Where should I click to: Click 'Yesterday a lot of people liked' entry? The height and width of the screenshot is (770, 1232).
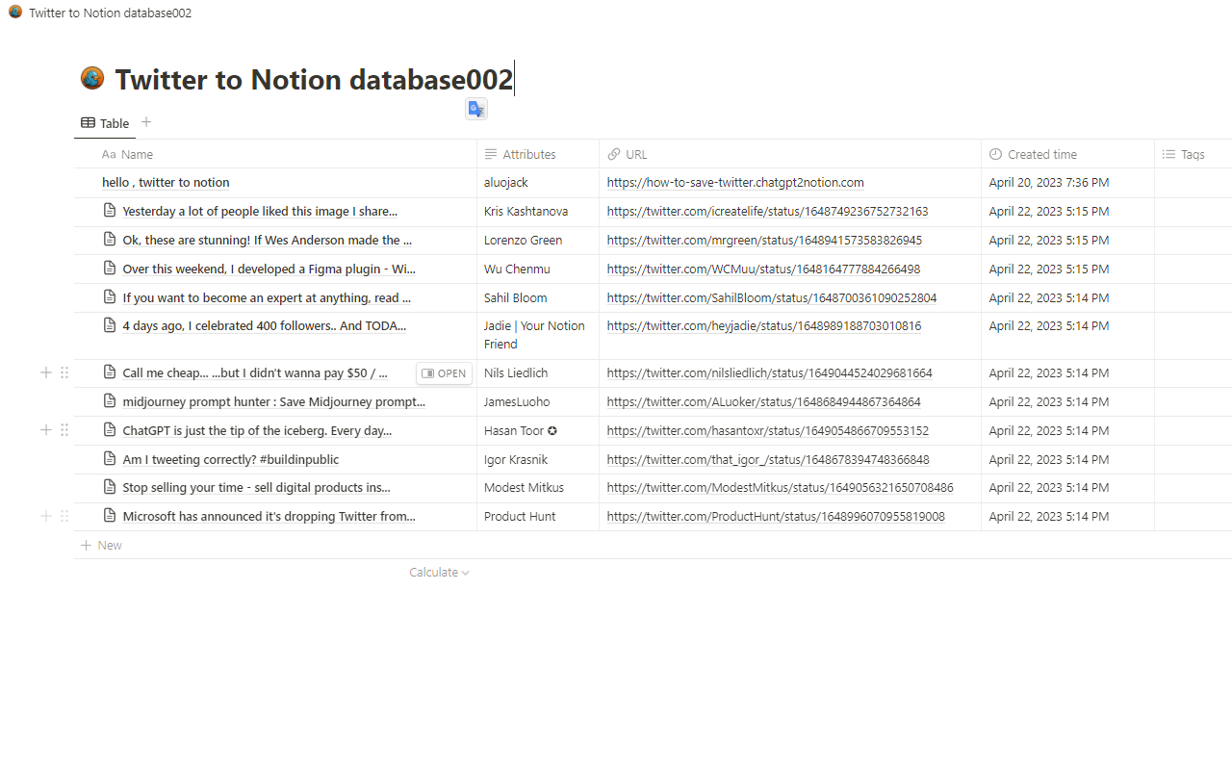coord(260,211)
